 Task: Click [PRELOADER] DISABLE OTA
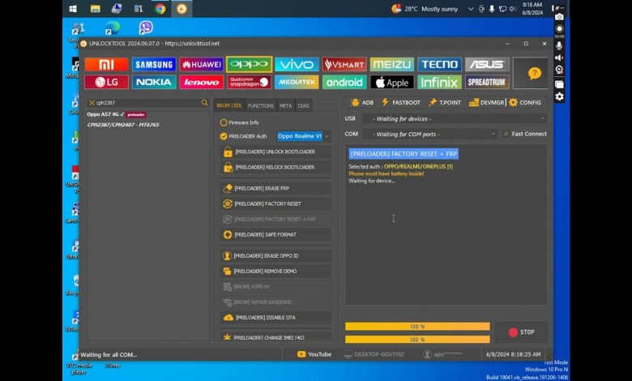(x=275, y=318)
